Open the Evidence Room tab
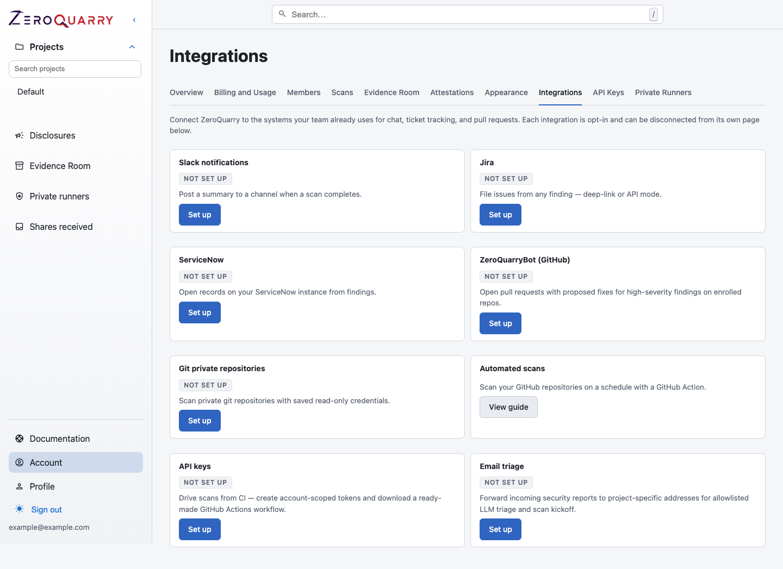Image resolution: width=783 pixels, height=569 pixels. pyautogui.click(x=392, y=92)
